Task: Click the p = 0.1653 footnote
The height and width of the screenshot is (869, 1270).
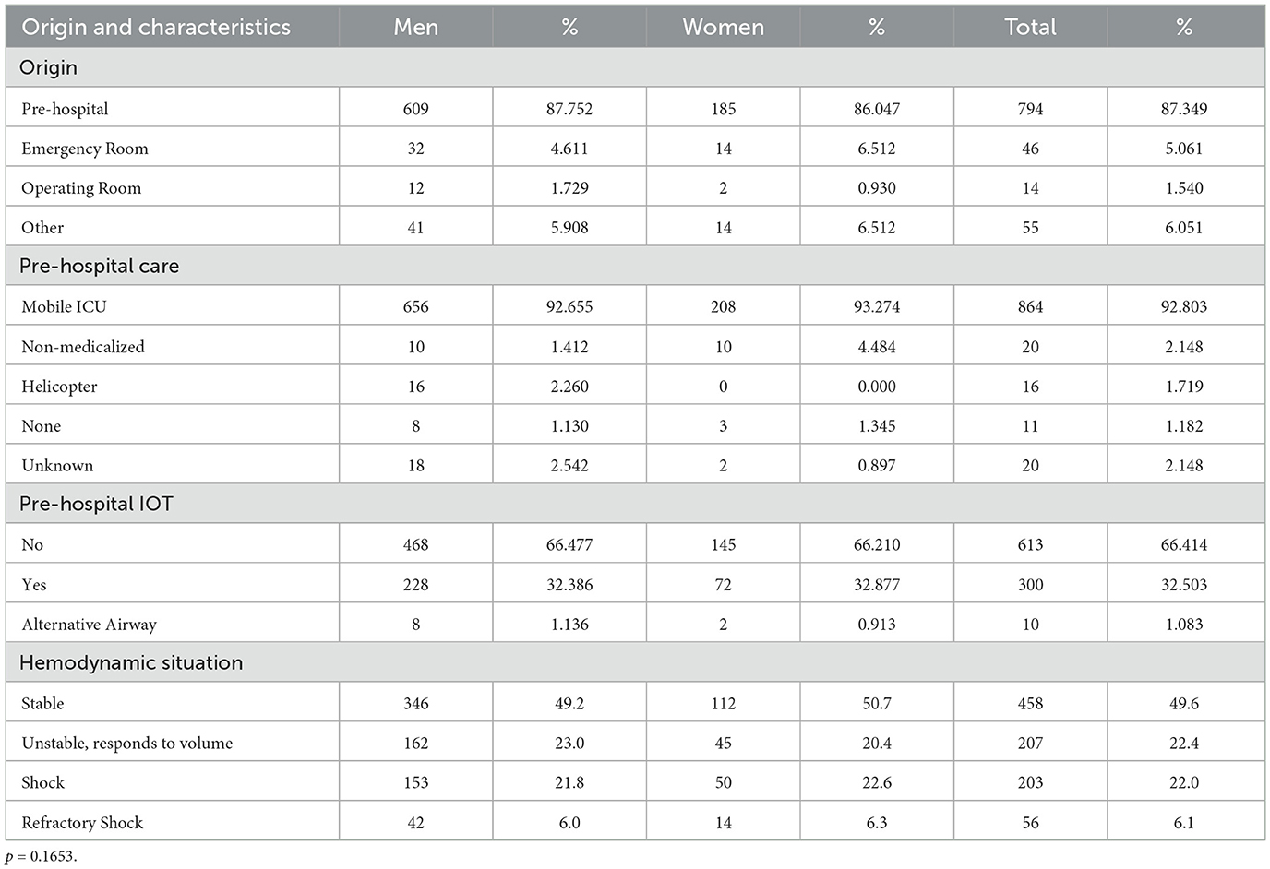Action: (x=42, y=856)
